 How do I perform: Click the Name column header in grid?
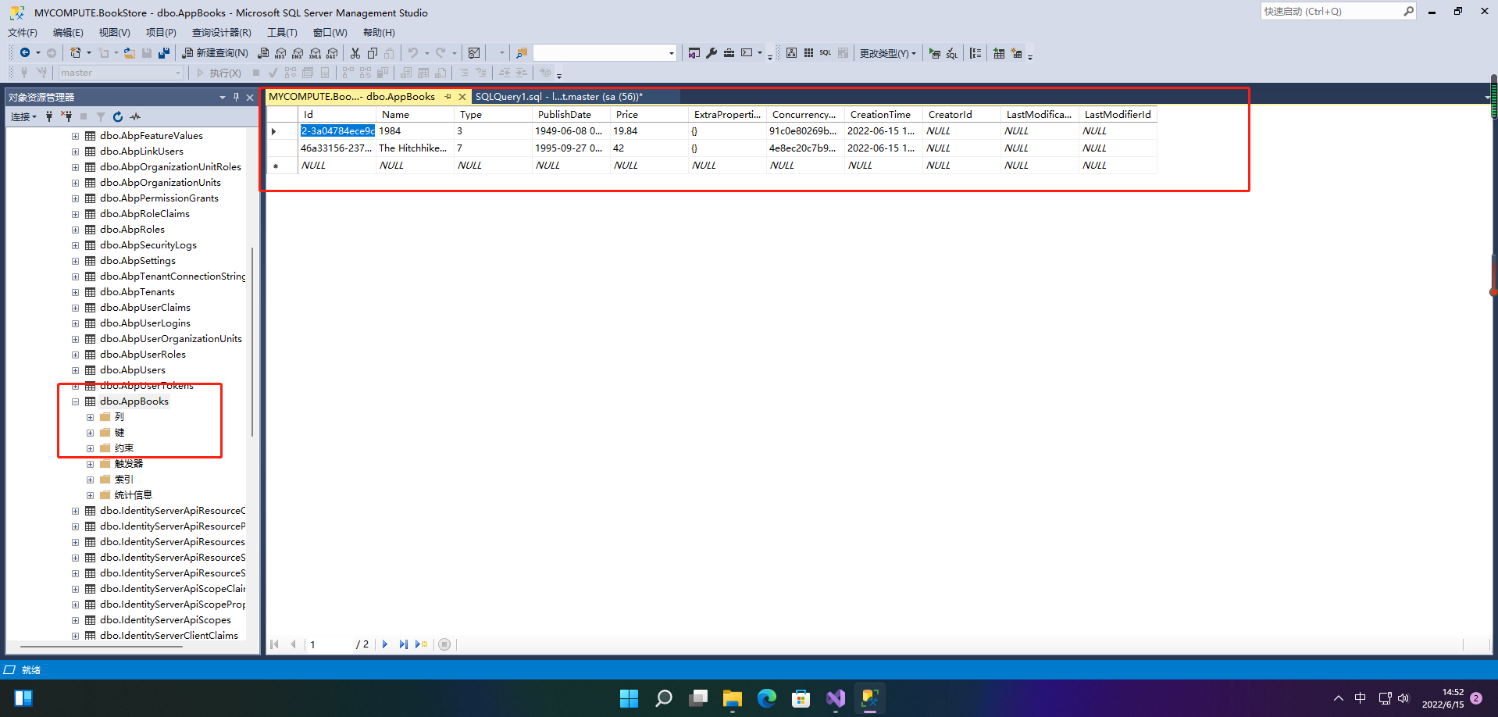pyautogui.click(x=415, y=114)
